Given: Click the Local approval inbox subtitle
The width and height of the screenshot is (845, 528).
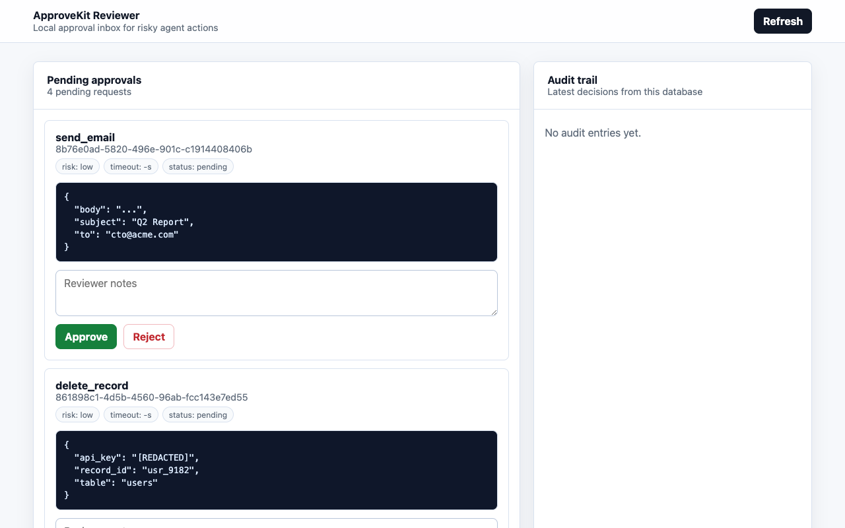Looking at the screenshot, I should [125, 28].
